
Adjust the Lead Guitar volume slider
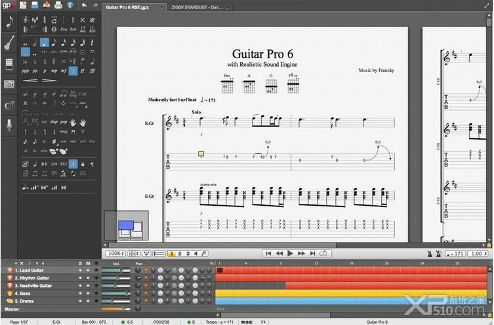tap(115, 270)
